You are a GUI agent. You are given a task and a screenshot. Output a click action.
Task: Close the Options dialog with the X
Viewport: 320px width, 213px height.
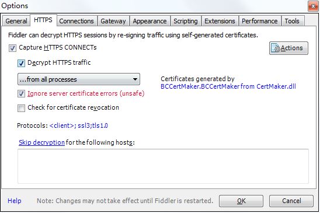pos(313,6)
